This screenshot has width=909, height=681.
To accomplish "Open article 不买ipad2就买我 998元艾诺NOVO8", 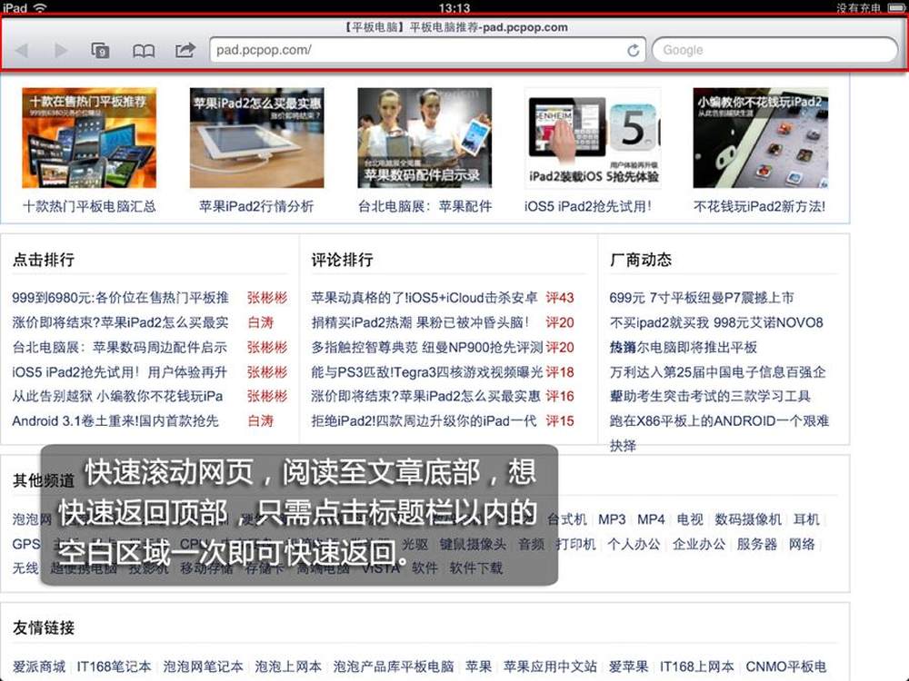I will pyautogui.click(x=716, y=322).
